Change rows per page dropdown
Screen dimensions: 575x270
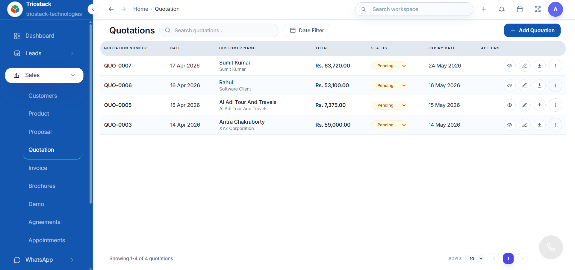[475, 259]
